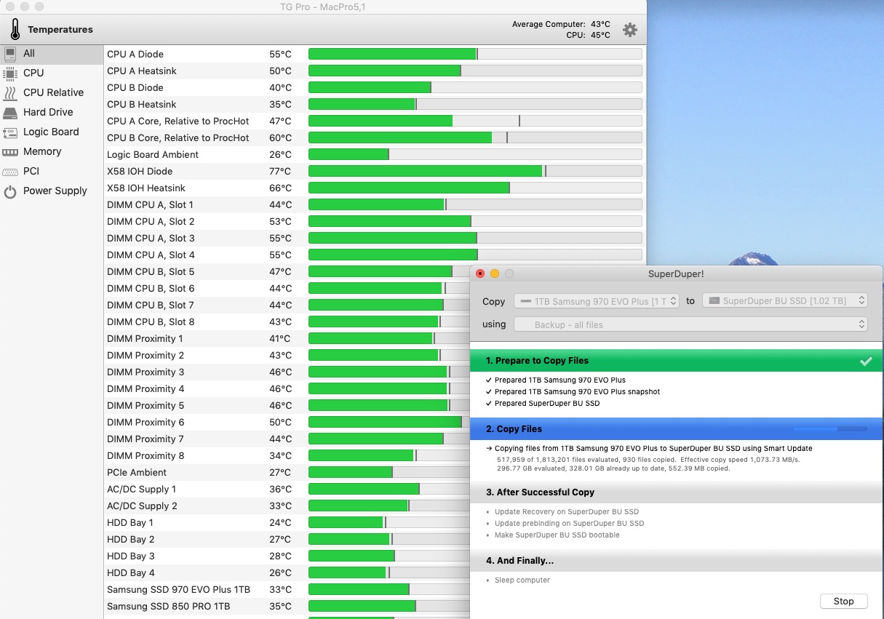This screenshot has height=619, width=884.
Task: Open the destination SuperDuper BU SSD dropdown
Action: [x=785, y=300]
